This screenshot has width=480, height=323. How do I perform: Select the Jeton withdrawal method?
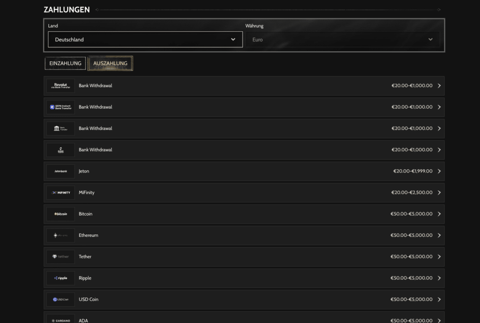coord(244,171)
